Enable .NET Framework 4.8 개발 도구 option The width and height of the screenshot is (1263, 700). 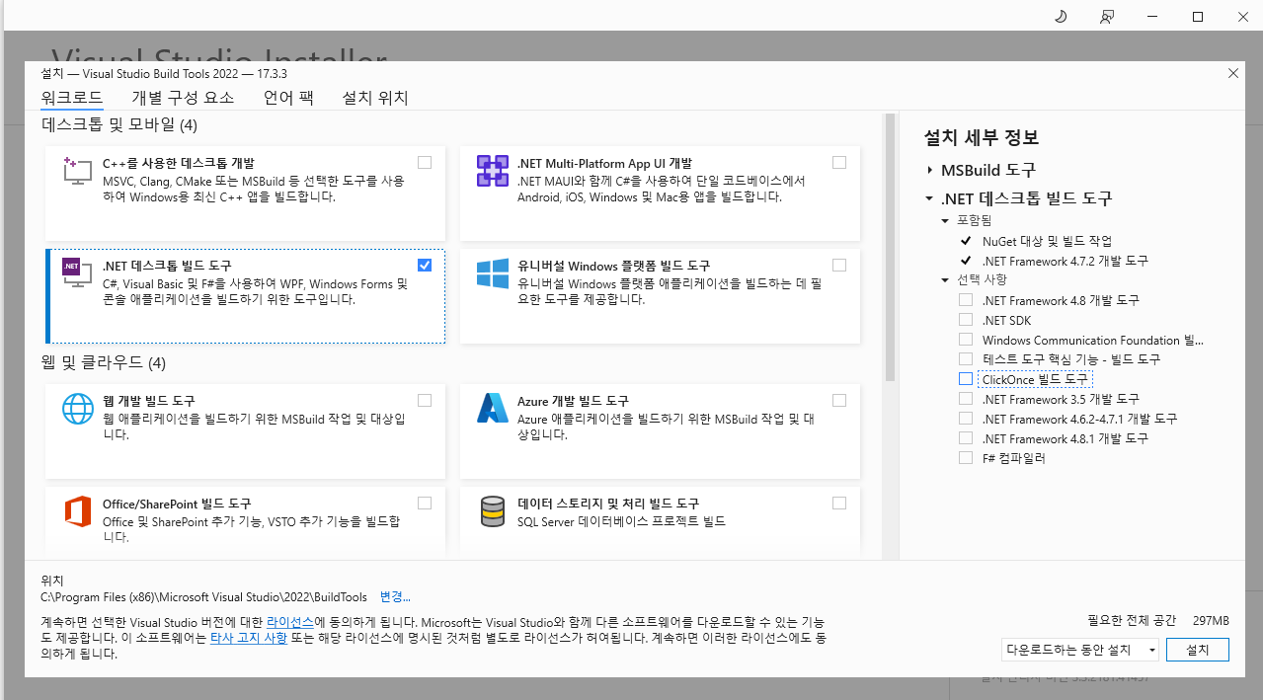(x=966, y=300)
